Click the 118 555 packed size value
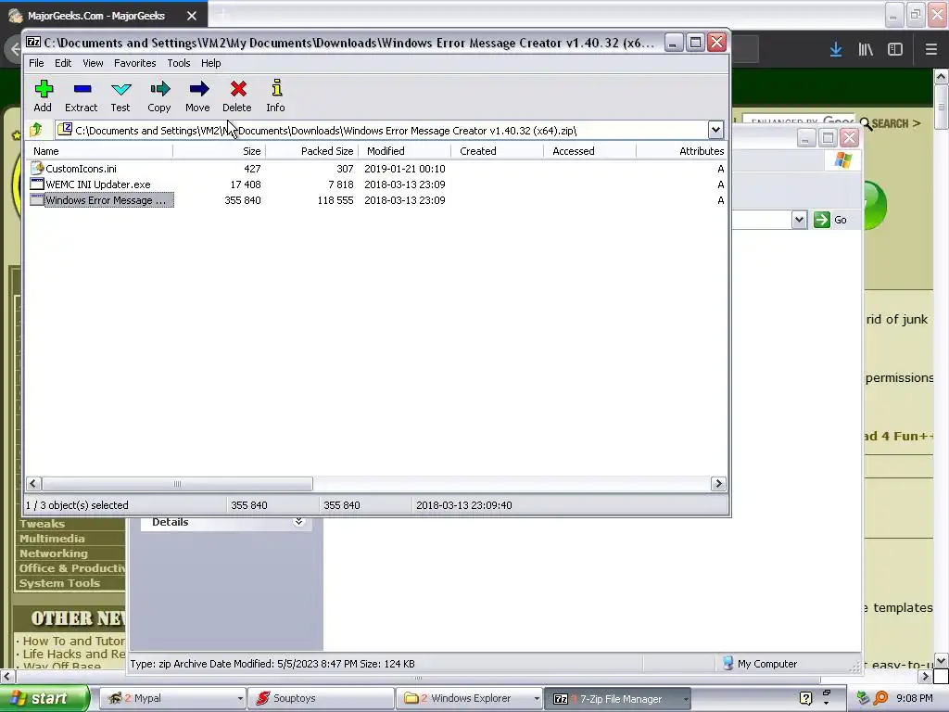The image size is (949, 712). coord(335,200)
